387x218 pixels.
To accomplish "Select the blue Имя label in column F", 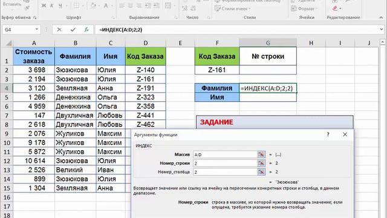I will tap(217, 97).
